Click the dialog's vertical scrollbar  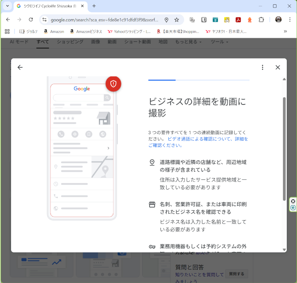tap(284, 149)
